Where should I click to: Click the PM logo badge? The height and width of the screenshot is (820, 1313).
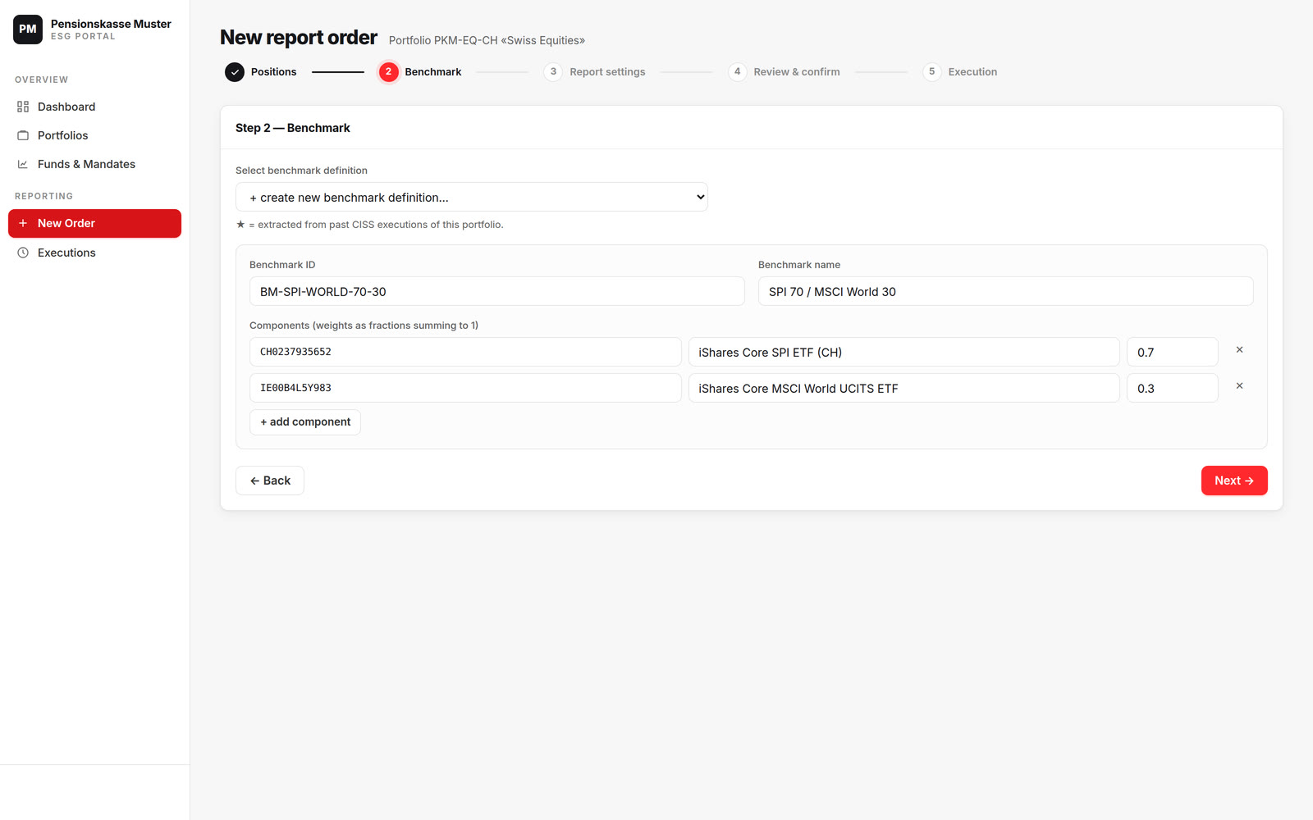pyautogui.click(x=28, y=30)
